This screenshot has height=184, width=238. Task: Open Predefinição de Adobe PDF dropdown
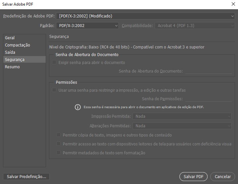click(x=145, y=16)
